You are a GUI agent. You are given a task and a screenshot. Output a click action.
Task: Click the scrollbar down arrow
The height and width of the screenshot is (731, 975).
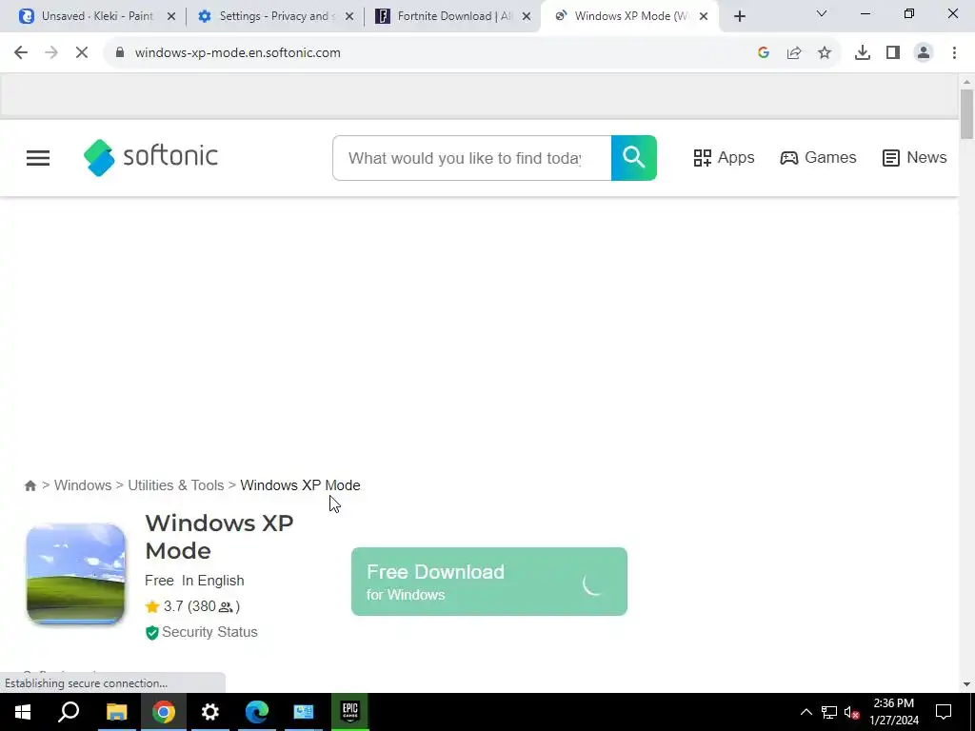tap(966, 684)
